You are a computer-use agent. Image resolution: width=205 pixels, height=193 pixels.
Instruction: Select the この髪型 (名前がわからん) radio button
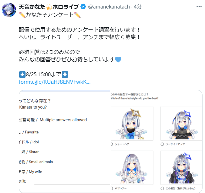click(x=162, y=188)
